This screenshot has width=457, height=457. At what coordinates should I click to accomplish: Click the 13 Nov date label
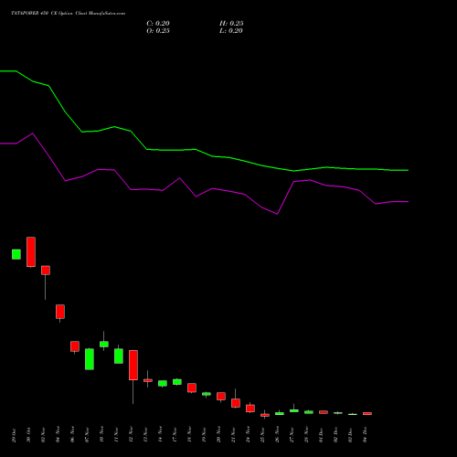click(x=145, y=435)
